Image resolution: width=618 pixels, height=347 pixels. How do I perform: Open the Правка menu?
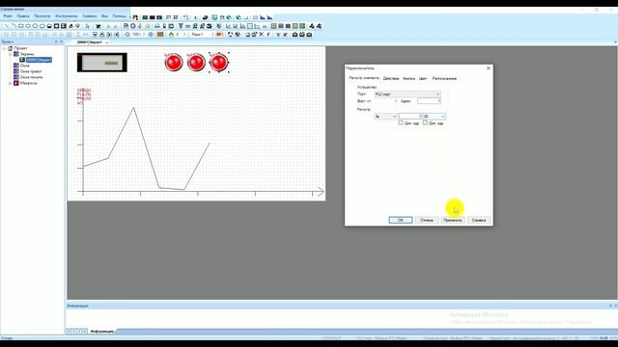(23, 16)
